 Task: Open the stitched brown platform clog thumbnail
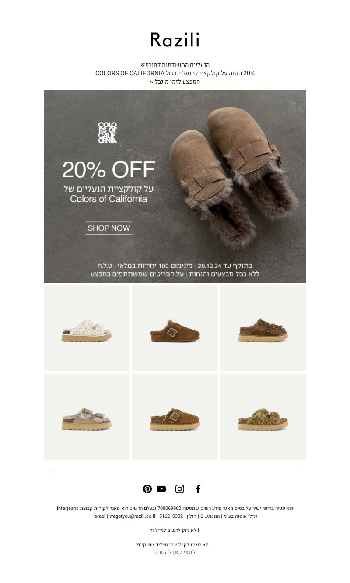[x=175, y=417]
